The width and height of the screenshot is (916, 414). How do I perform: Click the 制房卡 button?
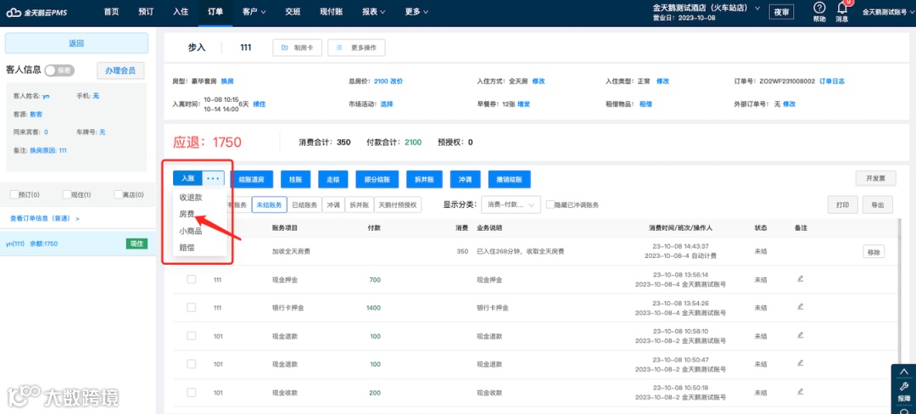point(297,48)
